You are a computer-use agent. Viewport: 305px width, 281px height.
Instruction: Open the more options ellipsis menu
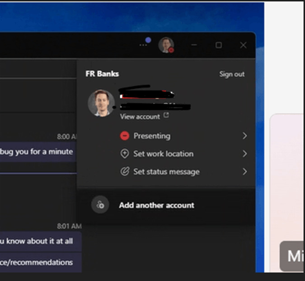(143, 45)
